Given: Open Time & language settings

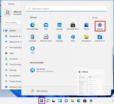Looking at the screenshot, I should pyautogui.click(x=12, y=64).
